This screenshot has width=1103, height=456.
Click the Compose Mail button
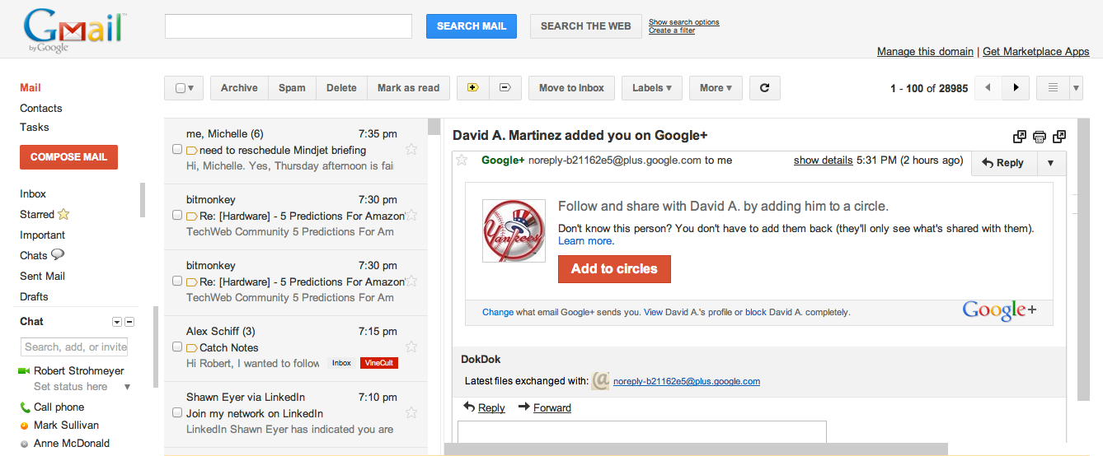tap(68, 157)
